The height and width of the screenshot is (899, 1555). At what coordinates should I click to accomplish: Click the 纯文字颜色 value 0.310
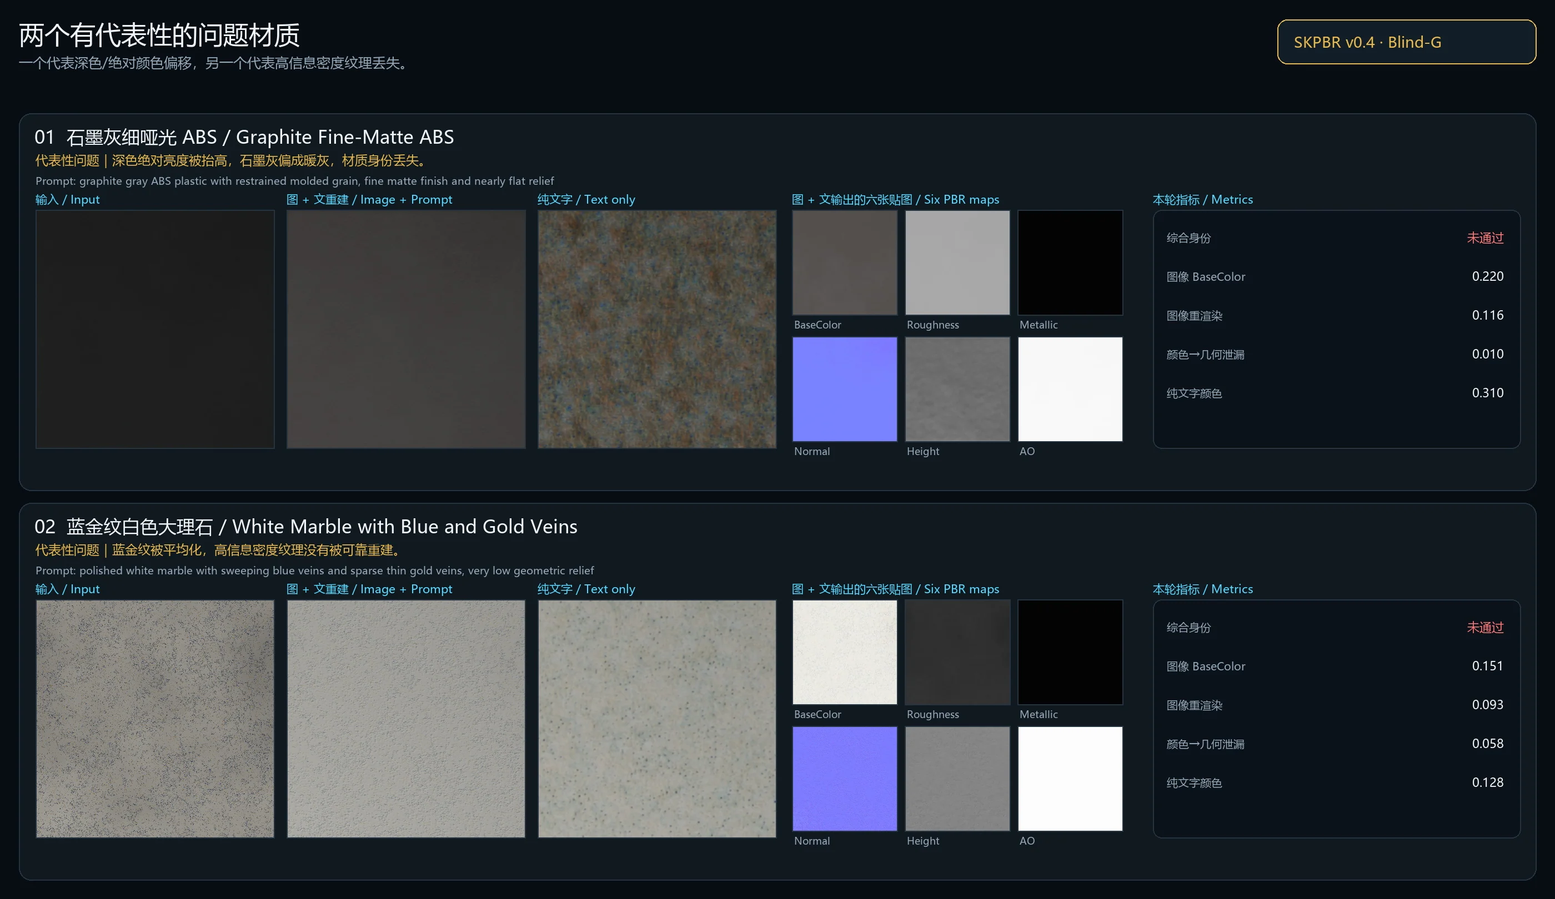[1488, 393]
